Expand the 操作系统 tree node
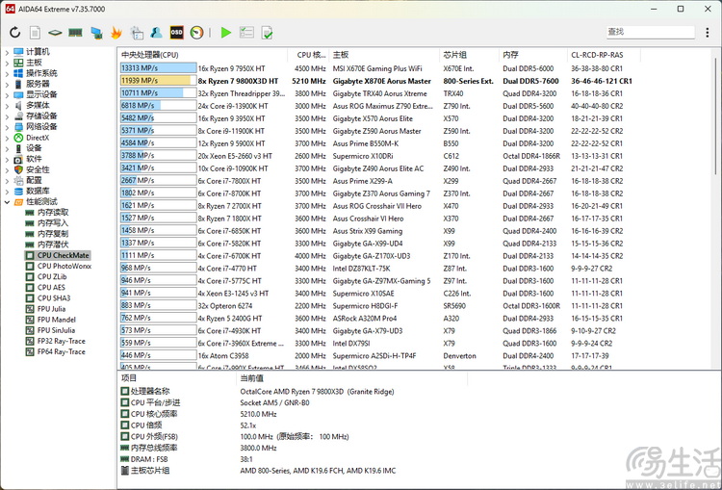Viewport: 722px width, 490px height. [x=7, y=73]
